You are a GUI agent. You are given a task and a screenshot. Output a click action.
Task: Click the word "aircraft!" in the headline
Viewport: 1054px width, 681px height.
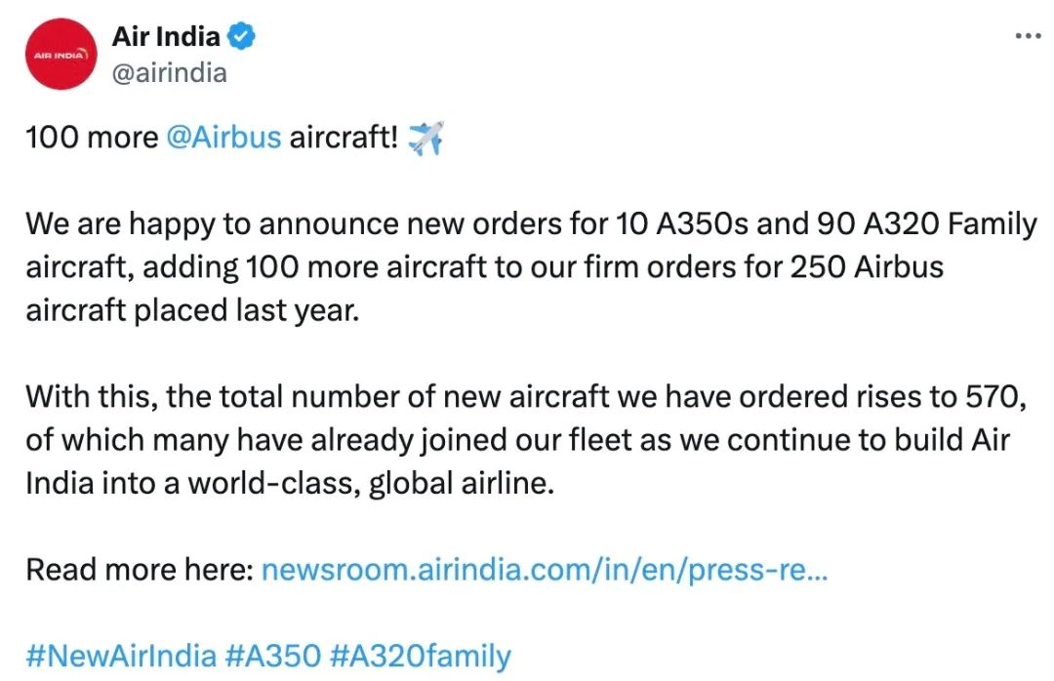tap(343, 138)
